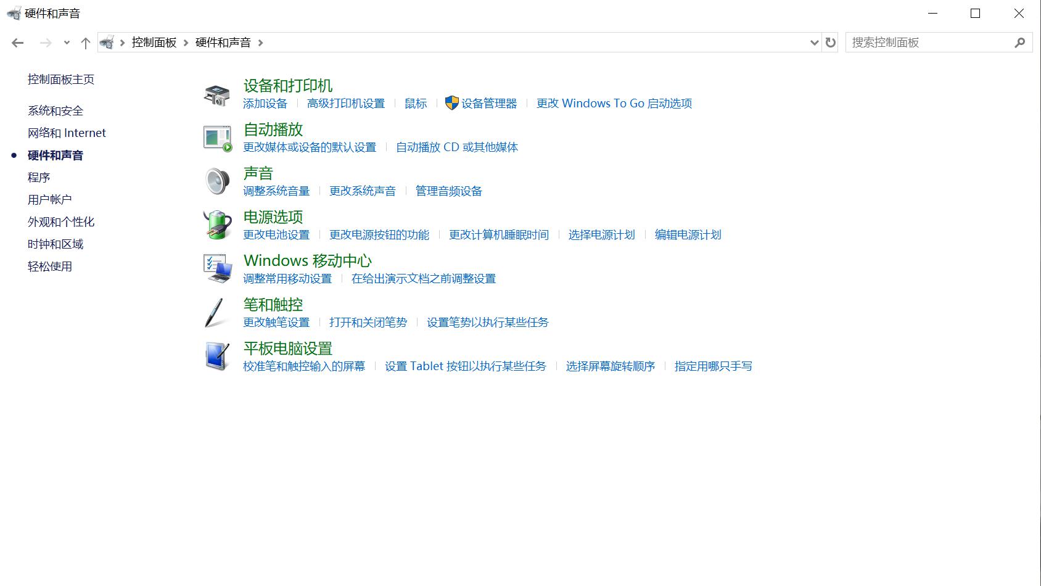Open 高级打印机设置

(346, 104)
